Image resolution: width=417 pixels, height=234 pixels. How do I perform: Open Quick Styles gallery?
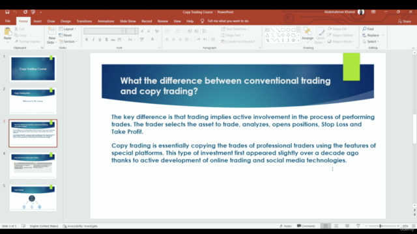(320, 36)
